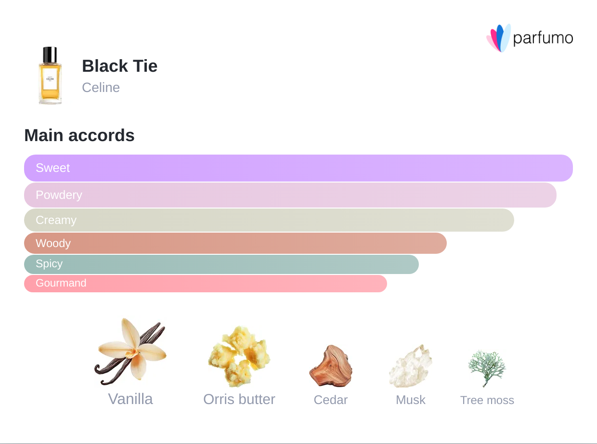Click the Musk crystal note icon
This screenshot has height=444, width=597.
(x=411, y=366)
